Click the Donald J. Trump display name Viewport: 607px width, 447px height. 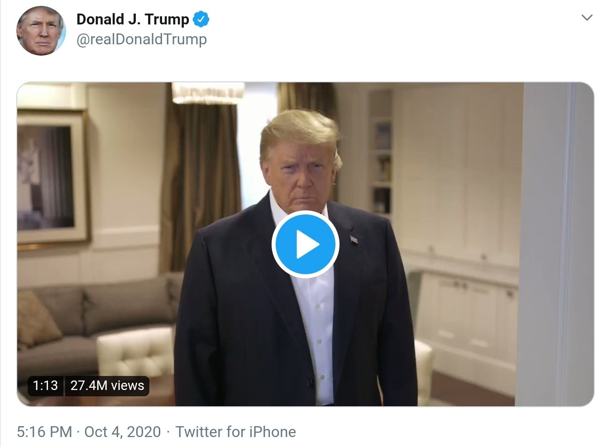(133, 19)
